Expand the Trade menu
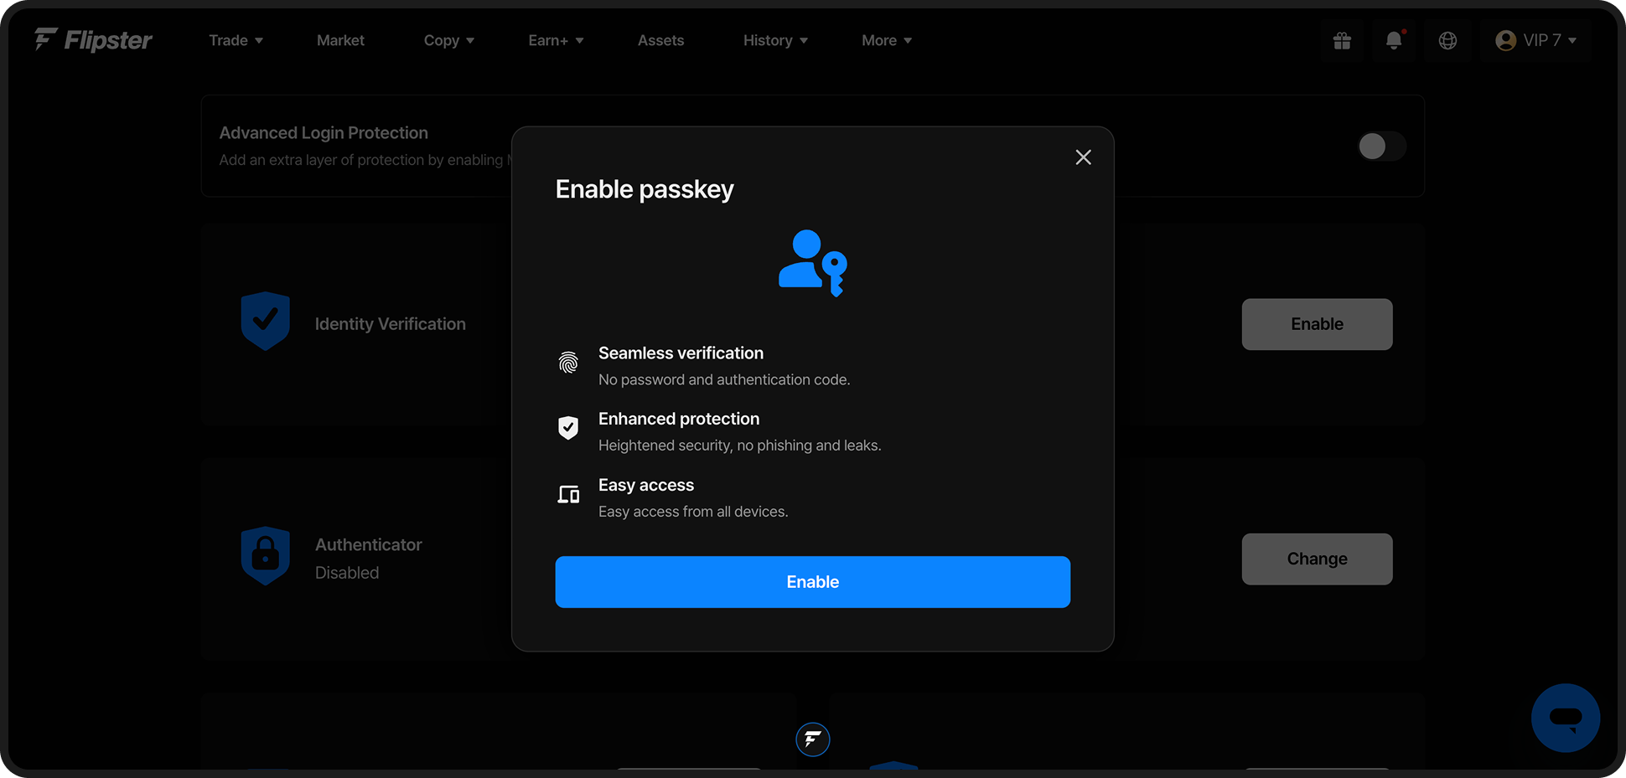 pyautogui.click(x=236, y=40)
